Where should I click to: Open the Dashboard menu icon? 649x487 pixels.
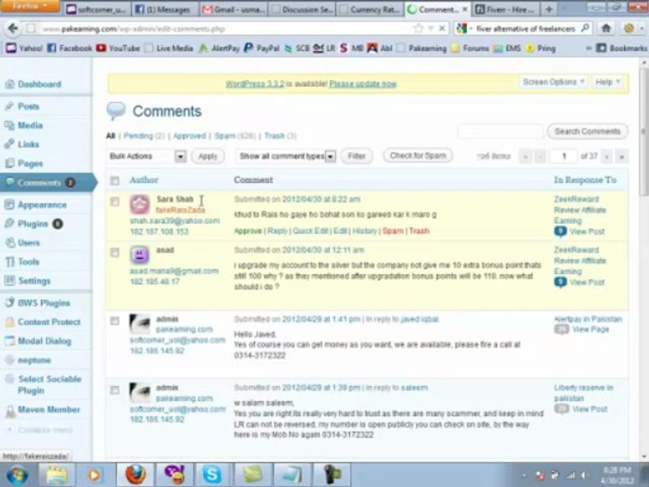(9, 84)
